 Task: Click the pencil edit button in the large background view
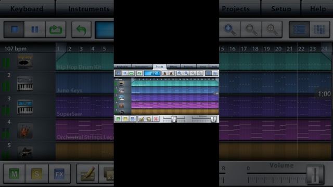point(87,174)
